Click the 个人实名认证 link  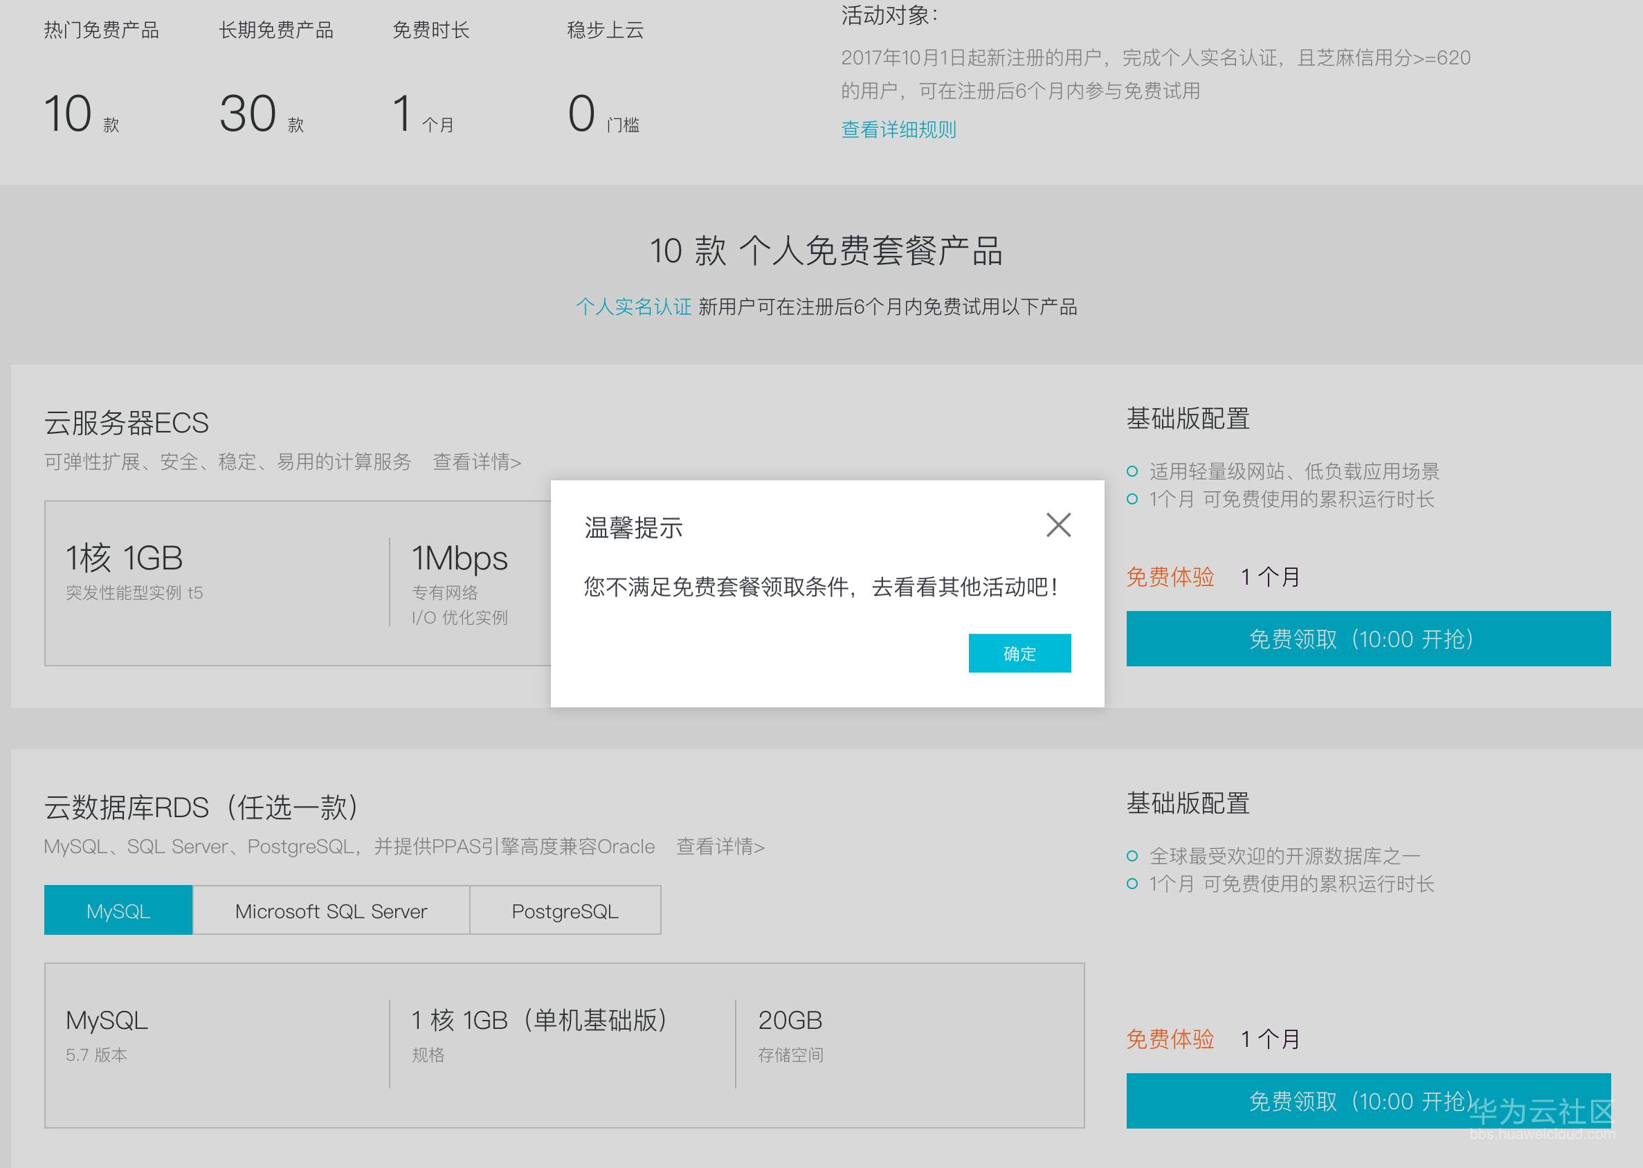pos(634,307)
